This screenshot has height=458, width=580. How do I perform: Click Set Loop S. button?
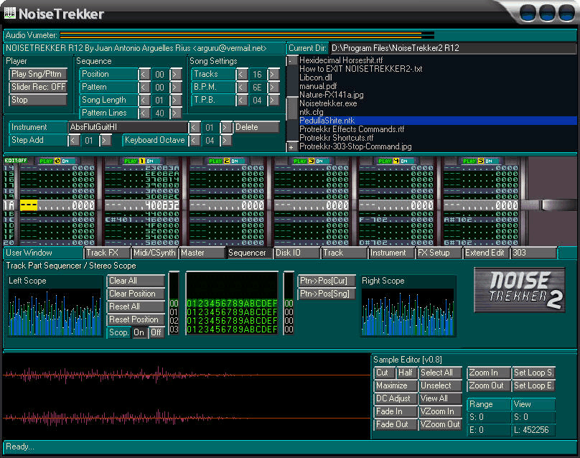[x=533, y=373]
